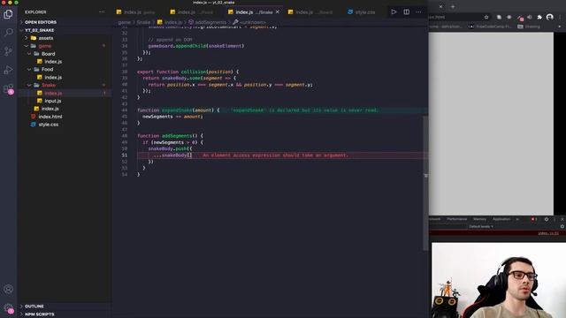Place cursor on line 51 snakeBody[]
The height and width of the screenshot is (318, 566).
[x=177, y=155]
